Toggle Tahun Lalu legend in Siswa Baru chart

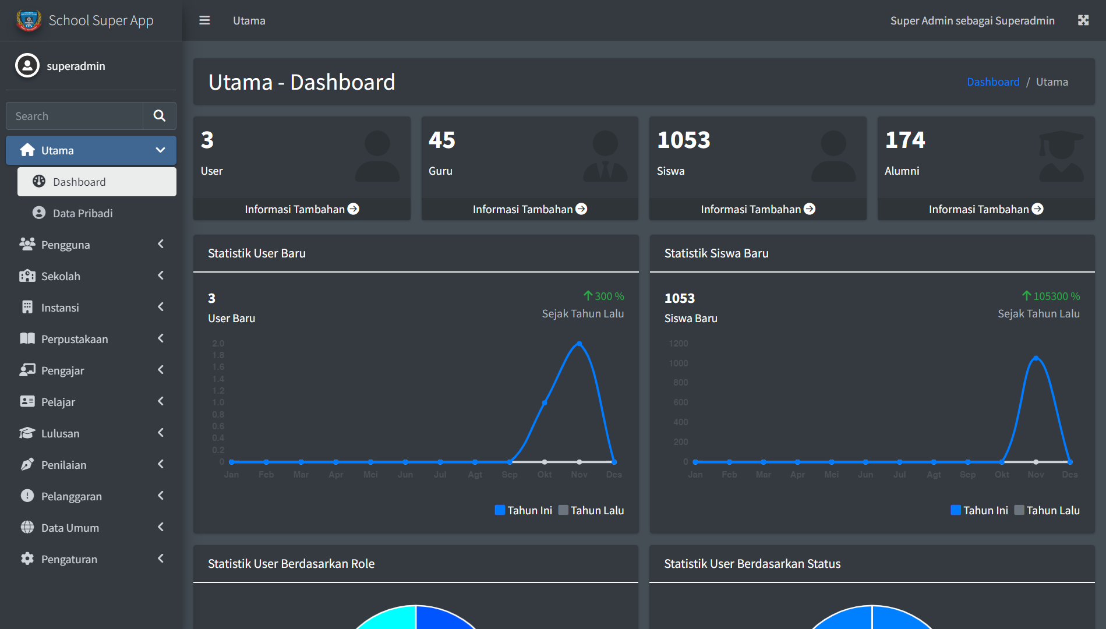[x=1047, y=510]
